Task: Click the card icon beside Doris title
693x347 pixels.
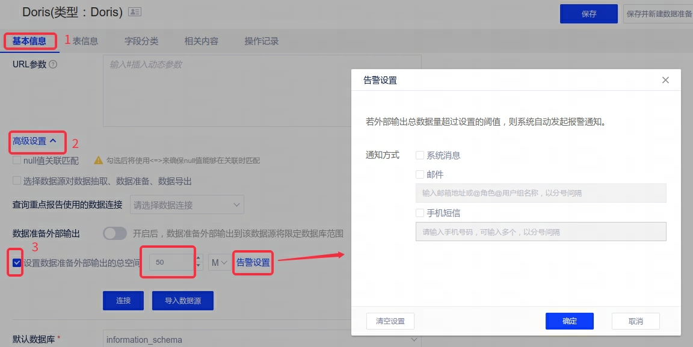Action: click(x=135, y=12)
